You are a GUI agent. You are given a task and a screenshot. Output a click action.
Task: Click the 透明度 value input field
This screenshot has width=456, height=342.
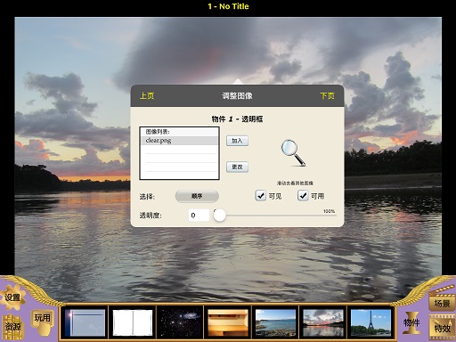(199, 216)
